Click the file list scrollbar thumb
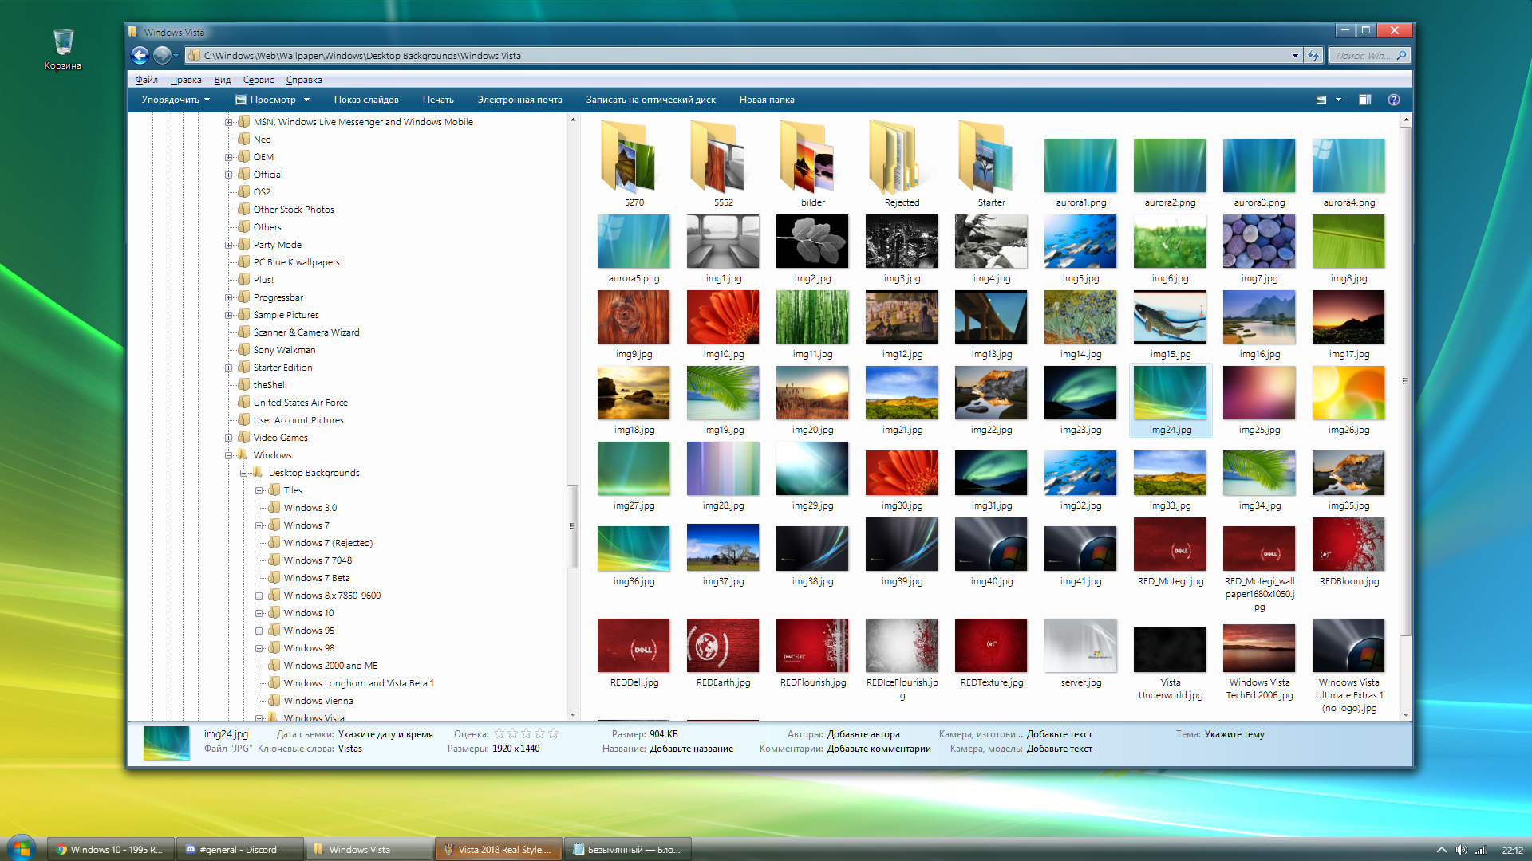 tap(1405, 381)
